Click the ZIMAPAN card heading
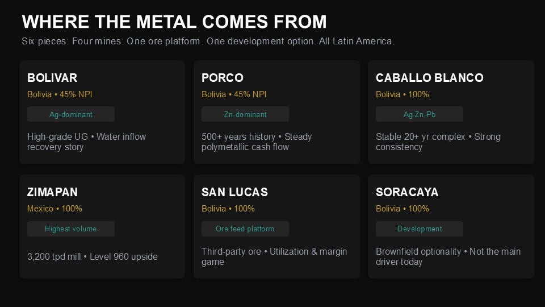Screen dimensions: 545x307 point(52,192)
